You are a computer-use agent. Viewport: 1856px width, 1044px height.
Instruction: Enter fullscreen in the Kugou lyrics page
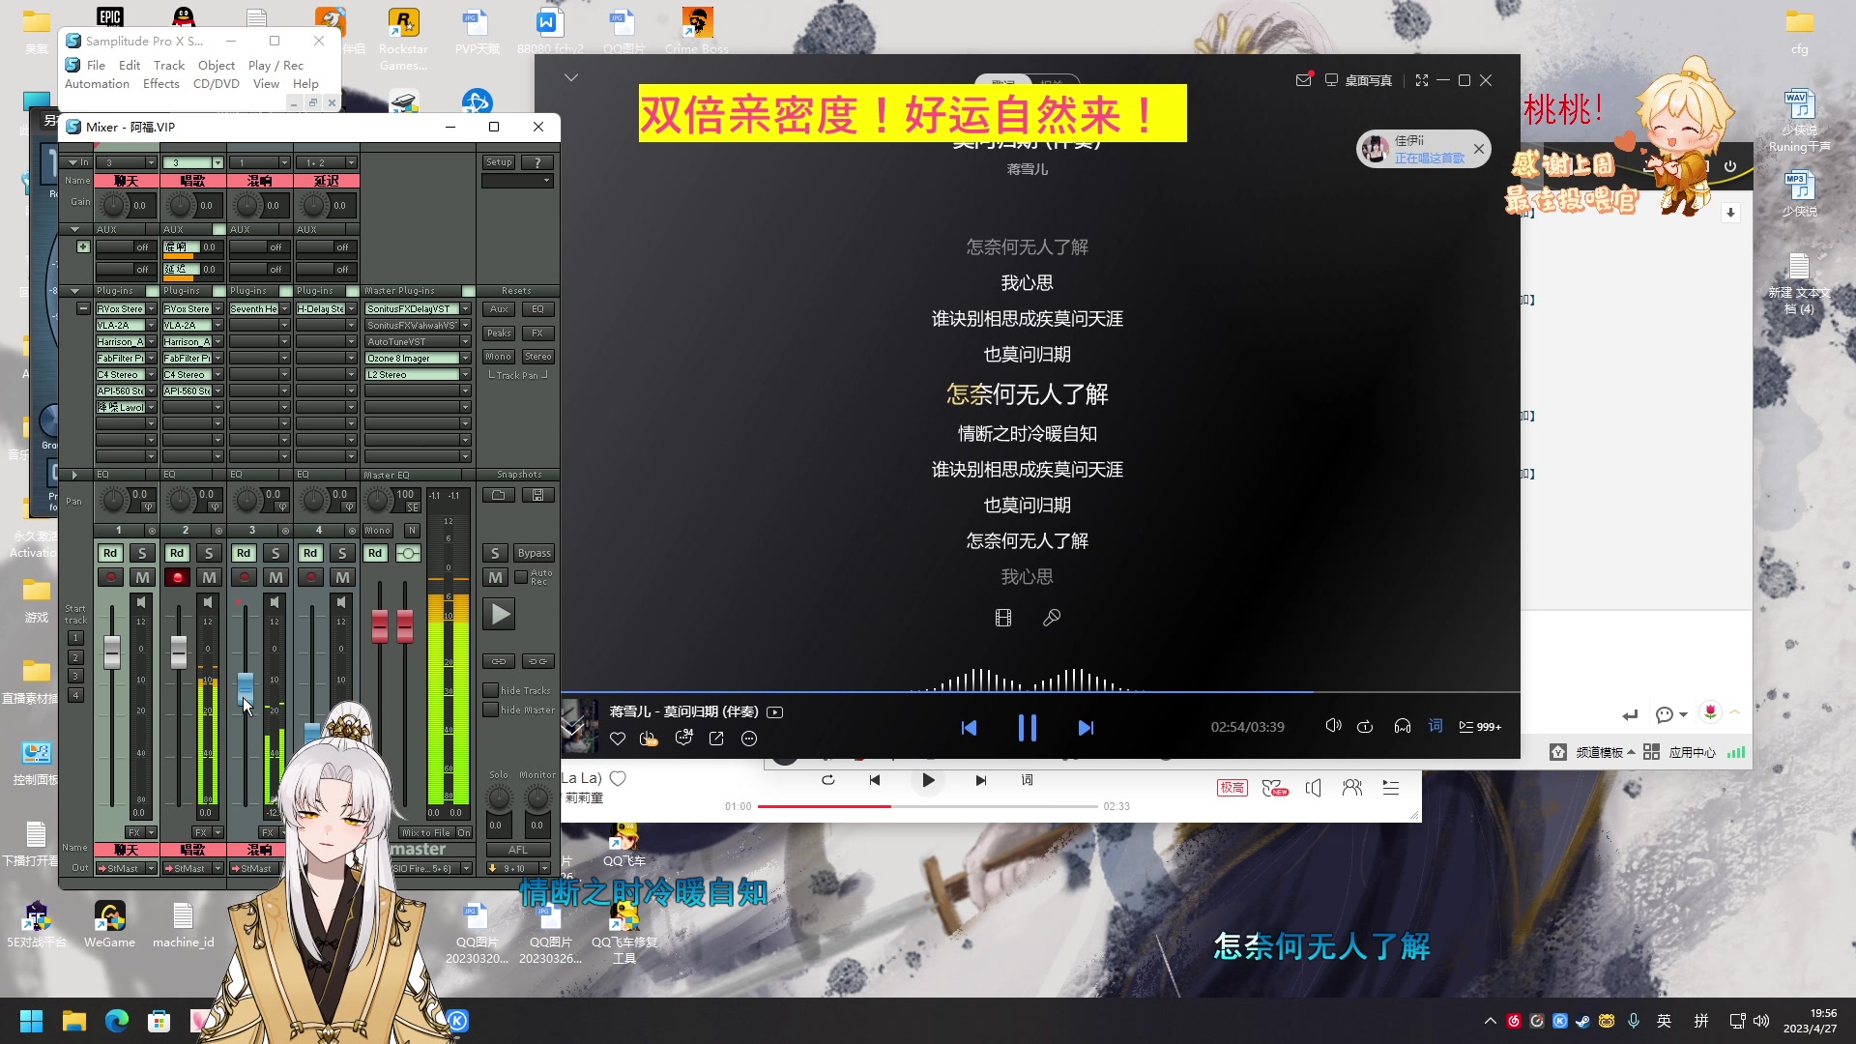click(x=1422, y=80)
